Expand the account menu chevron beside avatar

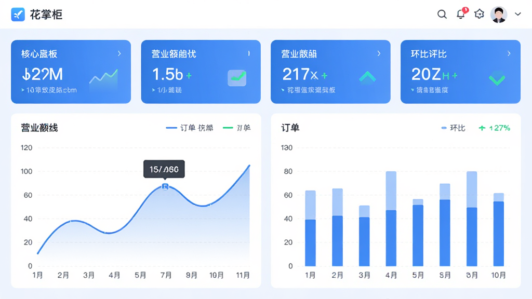coord(518,14)
